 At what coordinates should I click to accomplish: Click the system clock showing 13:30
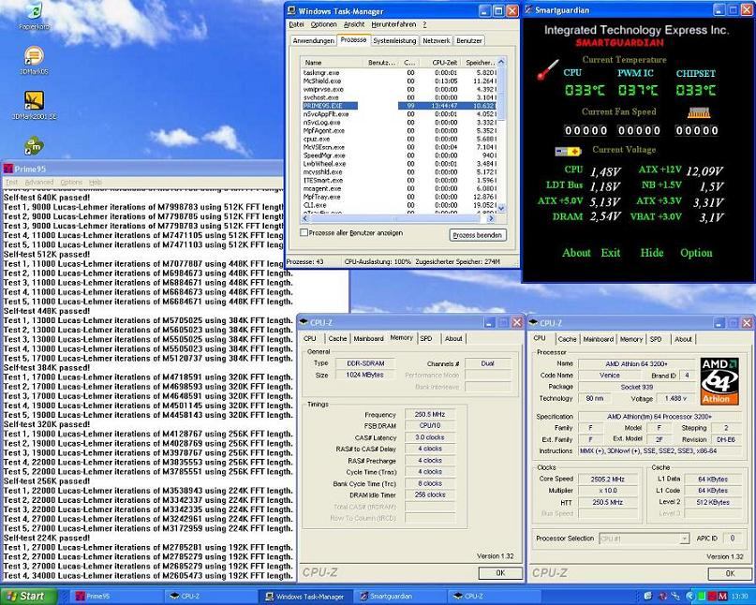click(742, 597)
